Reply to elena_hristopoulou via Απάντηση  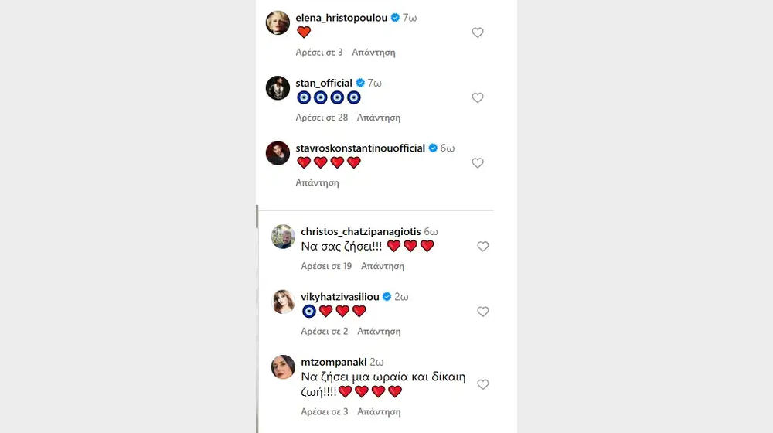pyautogui.click(x=373, y=53)
